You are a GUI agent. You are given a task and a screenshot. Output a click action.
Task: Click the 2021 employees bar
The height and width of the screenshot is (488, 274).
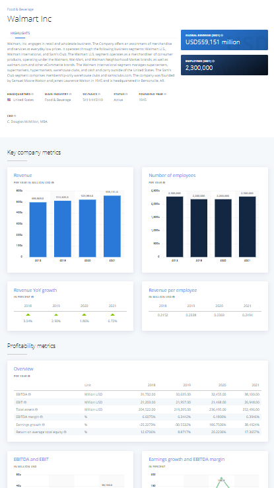[x=248, y=227]
